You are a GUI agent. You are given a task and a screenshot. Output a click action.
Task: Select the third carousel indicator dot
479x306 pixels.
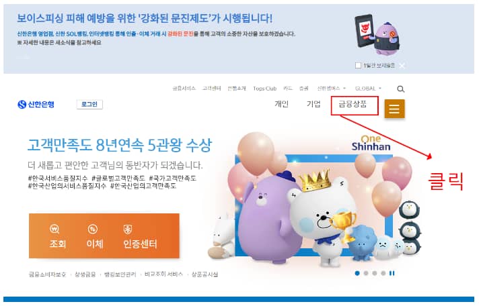click(375, 273)
